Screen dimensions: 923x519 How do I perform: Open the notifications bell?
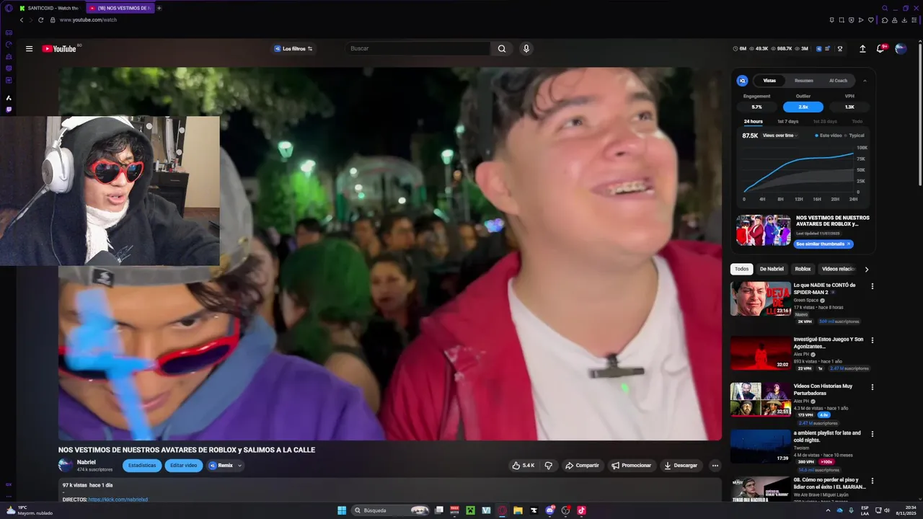coord(880,49)
